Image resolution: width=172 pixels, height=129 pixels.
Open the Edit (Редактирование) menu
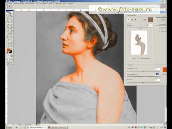19,4
